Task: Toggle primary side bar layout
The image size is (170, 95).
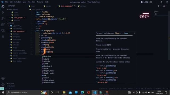Action: [142, 2]
